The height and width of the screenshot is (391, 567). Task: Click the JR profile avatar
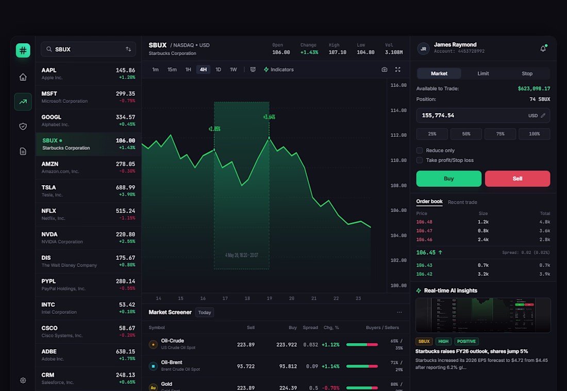423,48
